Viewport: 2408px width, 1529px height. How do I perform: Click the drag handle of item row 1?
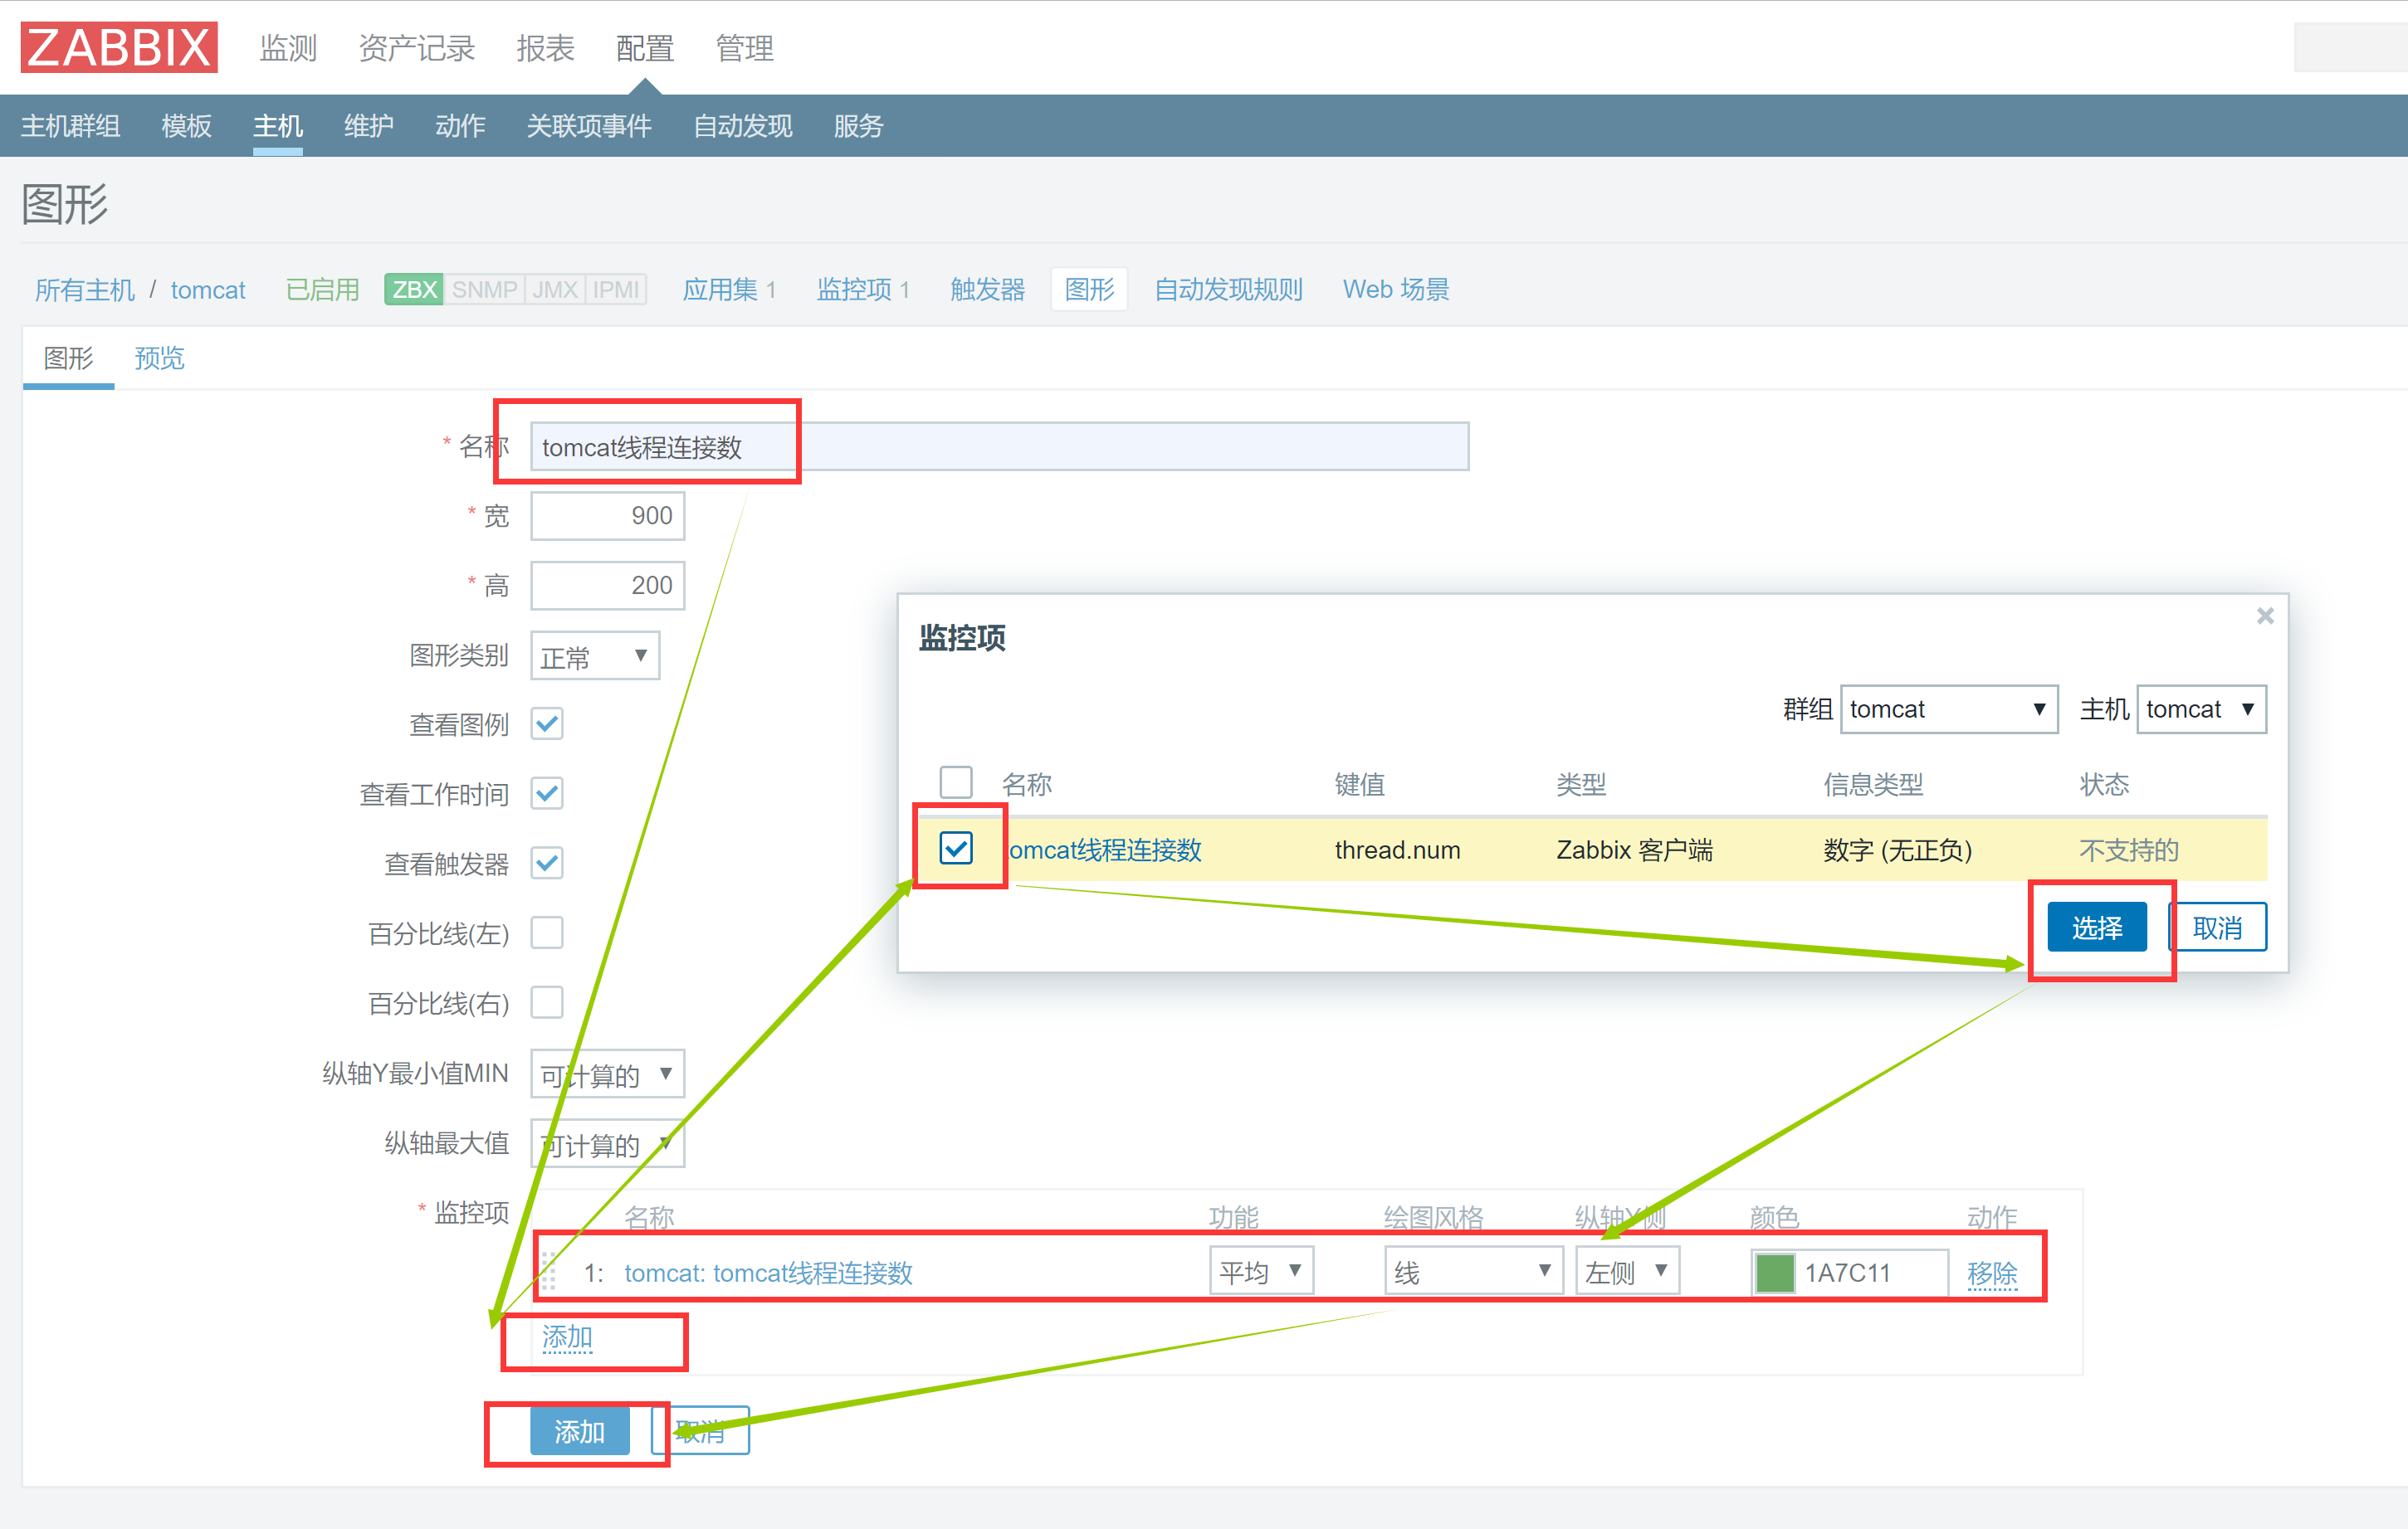[x=549, y=1271]
